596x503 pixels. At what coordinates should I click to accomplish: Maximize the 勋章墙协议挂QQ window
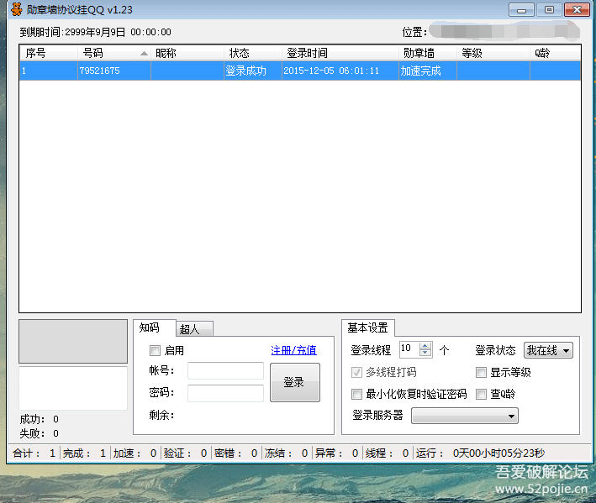click(x=549, y=10)
